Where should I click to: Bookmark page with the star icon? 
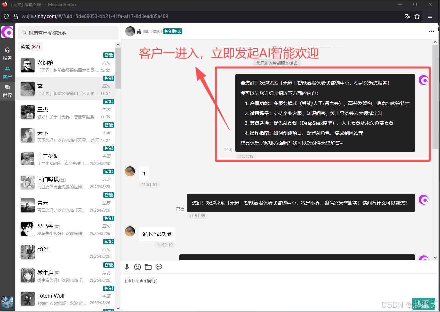point(417,16)
